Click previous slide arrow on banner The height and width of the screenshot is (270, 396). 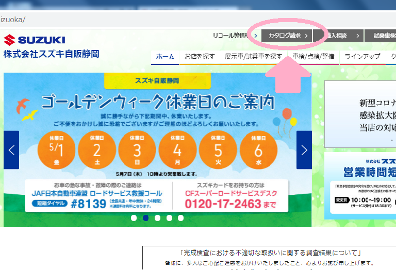tap(11, 150)
